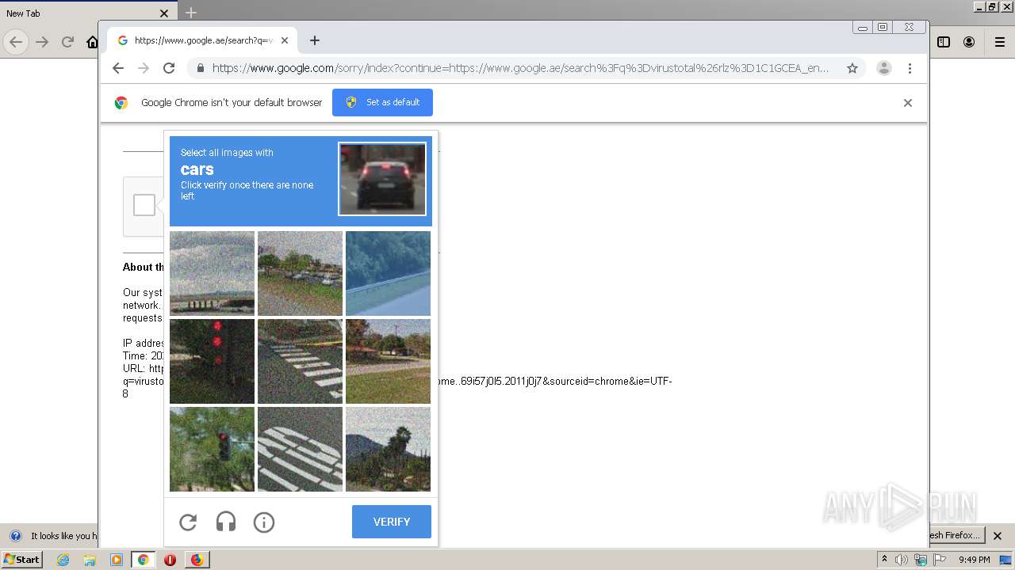Toggle Firefox sidebar view icon
This screenshot has width=1015, height=570.
point(944,42)
